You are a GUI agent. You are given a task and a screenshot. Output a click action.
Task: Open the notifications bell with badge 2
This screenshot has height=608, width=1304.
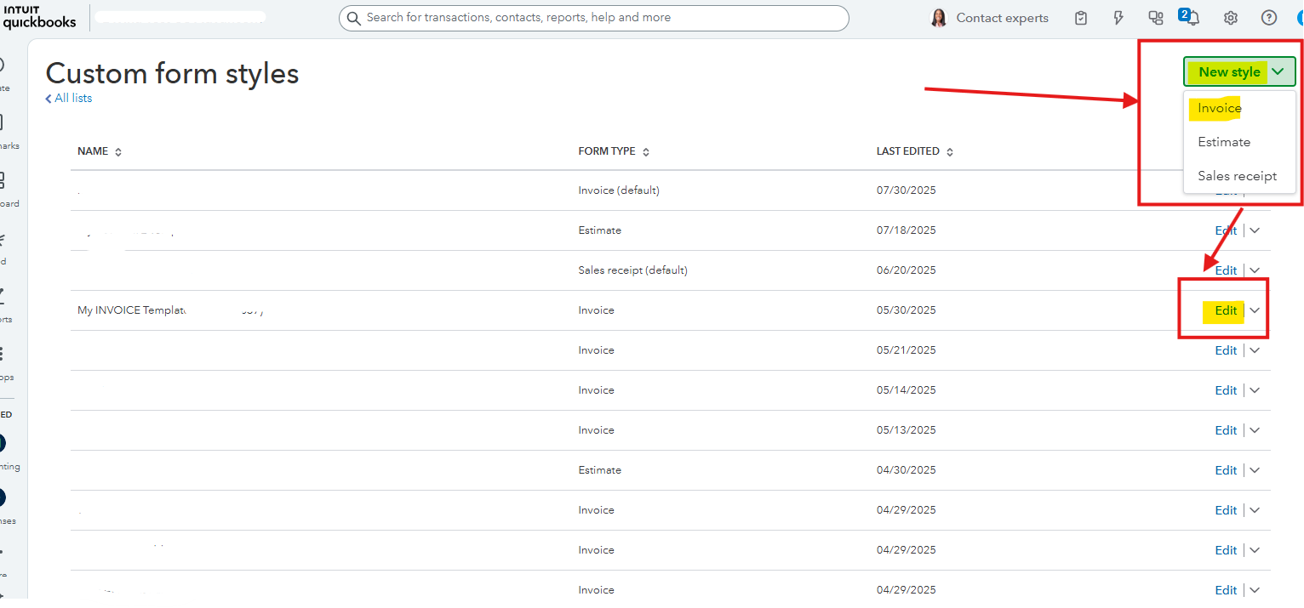(x=1190, y=18)
